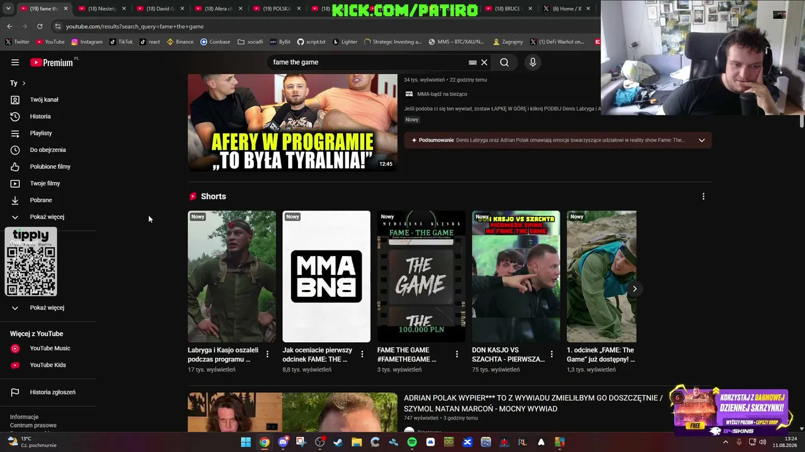Start voice search with the microphone
The width and height of the screenshot is (805, 452).
pos(533,62)
